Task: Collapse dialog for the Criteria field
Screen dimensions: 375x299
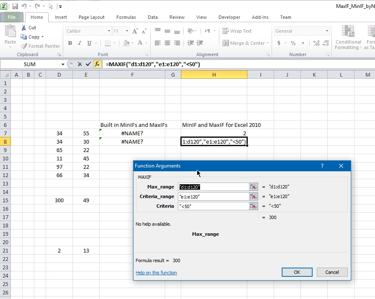Action: click(x=254, y=206)
